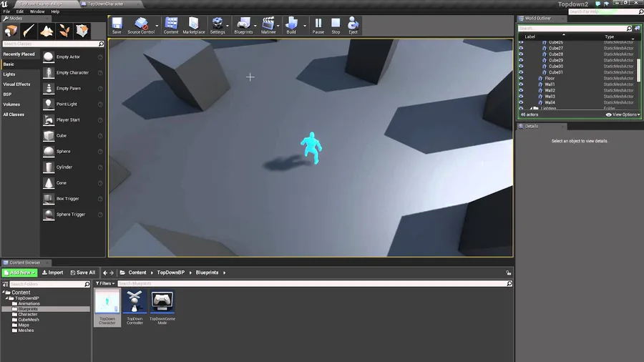Click the Build toolbar icon

[291, 26]
